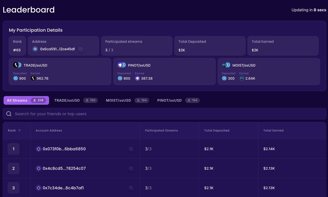
Task: Click my address text 0x6ca591...12ce45df
Action: (57, 49)
